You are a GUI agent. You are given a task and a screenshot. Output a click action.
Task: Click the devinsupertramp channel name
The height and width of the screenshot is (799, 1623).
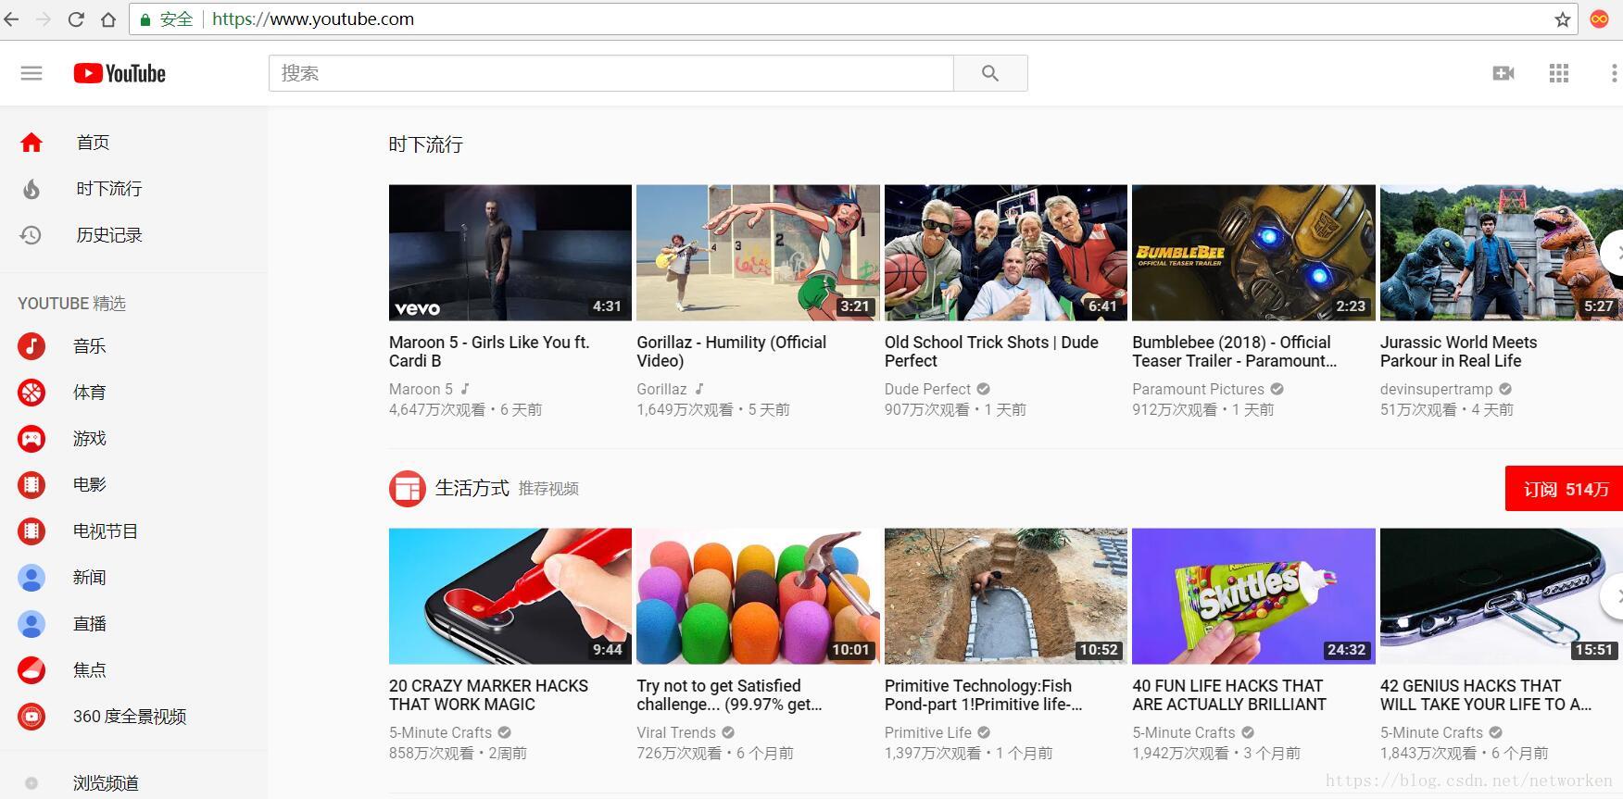click(1437, 390)
